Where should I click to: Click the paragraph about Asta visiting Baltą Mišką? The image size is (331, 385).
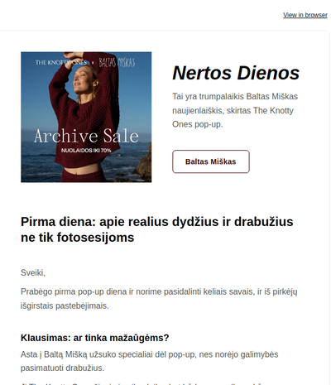coord(150,361)
